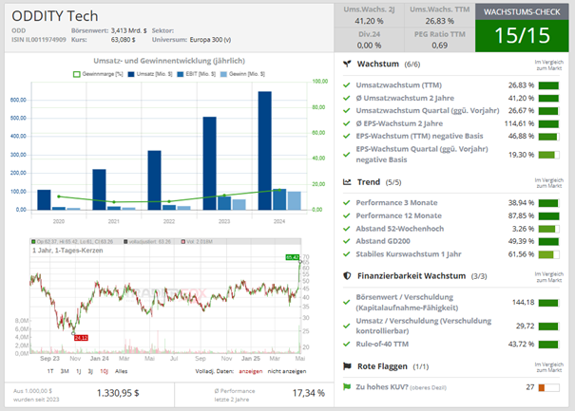Select the 3M chart time range
Viewport: 575px width, 411px height.
[x=65, y=371]
